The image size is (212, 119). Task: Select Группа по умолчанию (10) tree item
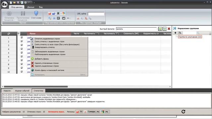pyautogui.click(x=190, y=37)
